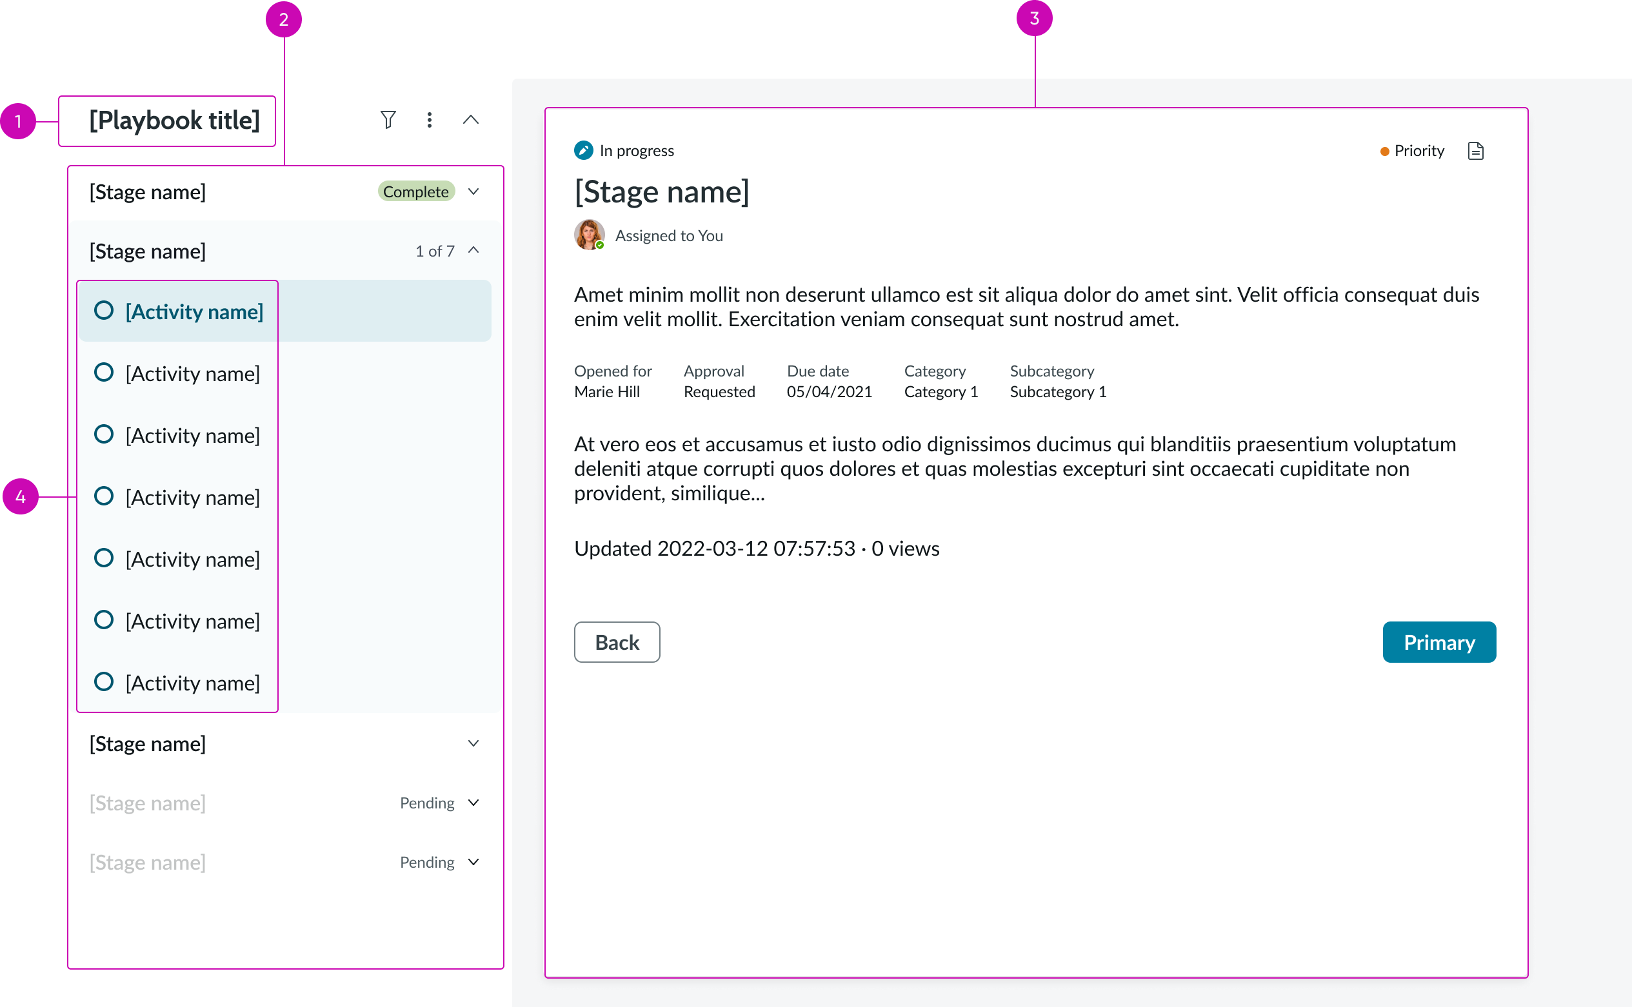
Task: Collapse the stage showing 1 of 7
Action: pyautogui.click(x=473, y=250)
